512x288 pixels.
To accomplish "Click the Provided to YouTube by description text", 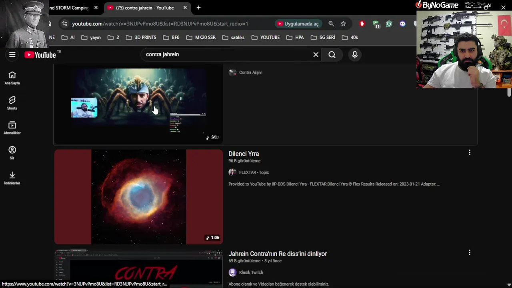I will coord(334,184).
